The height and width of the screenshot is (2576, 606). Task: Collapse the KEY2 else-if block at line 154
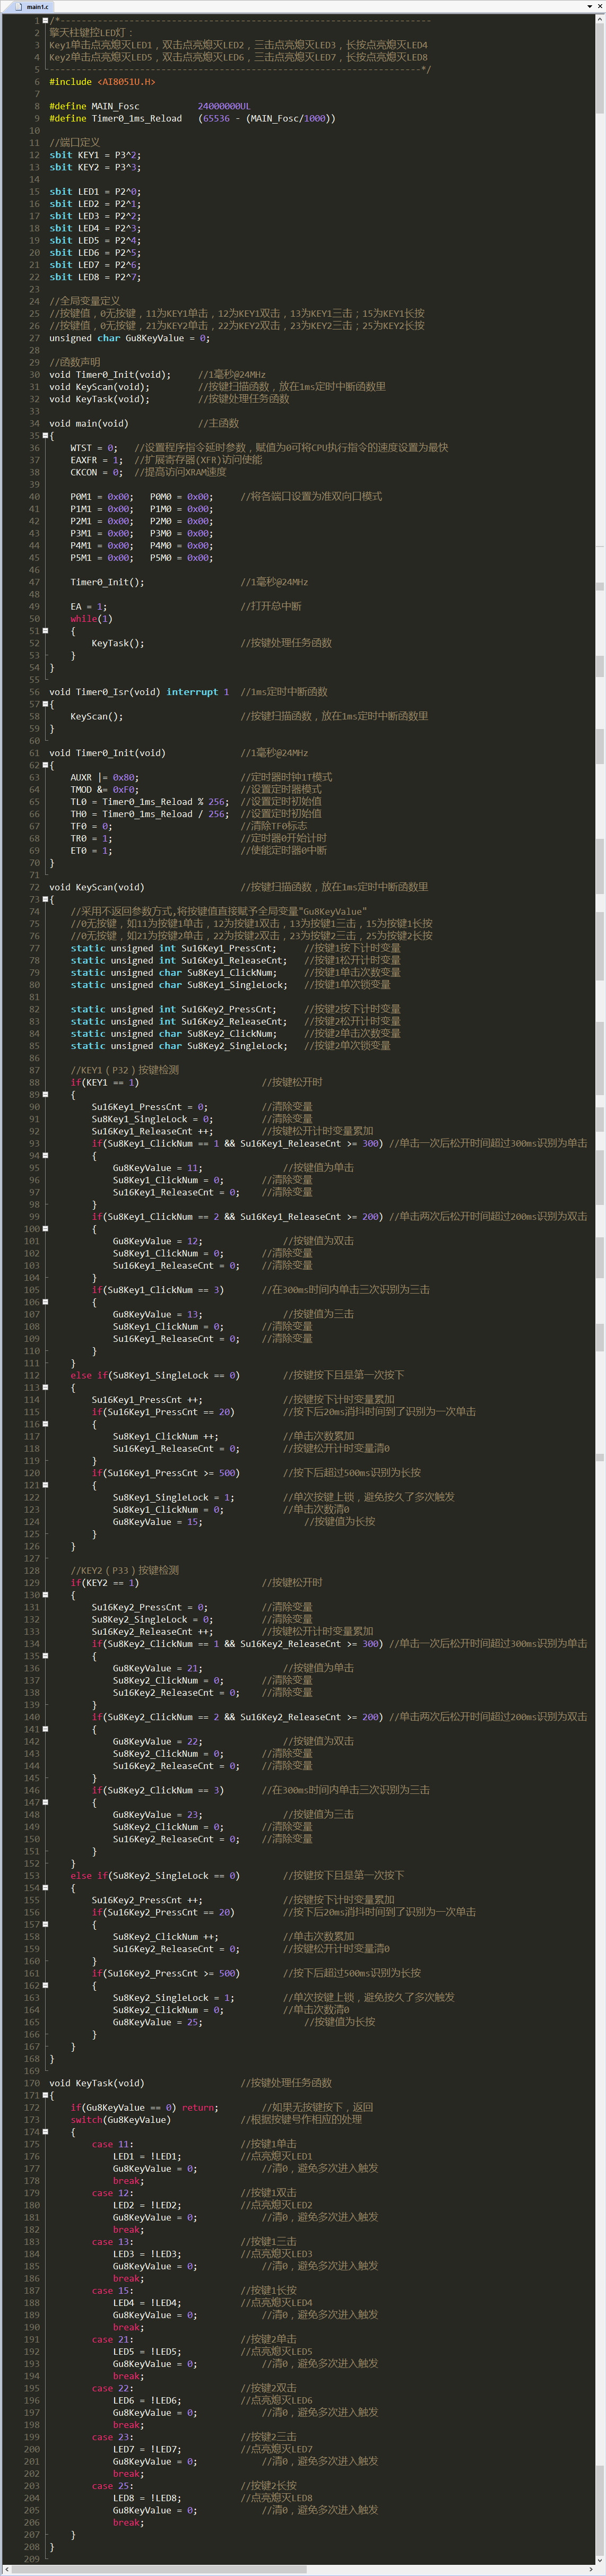point(45,1887)
